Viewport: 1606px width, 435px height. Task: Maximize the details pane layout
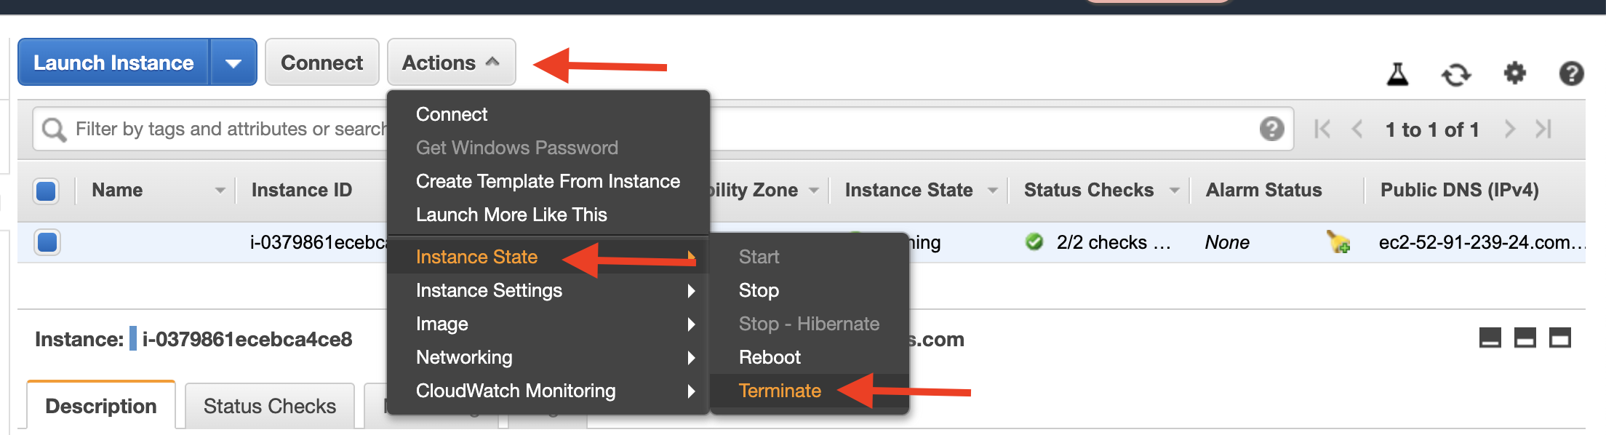(x=1560, y=338)
